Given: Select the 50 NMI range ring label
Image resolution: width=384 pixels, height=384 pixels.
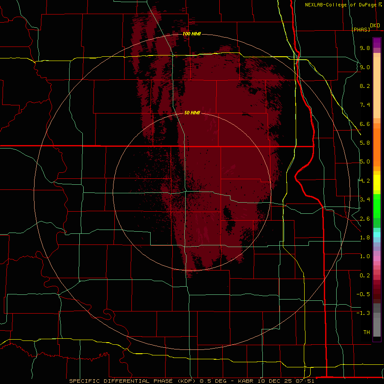Looking at the screenshot, I should (192, 113).
